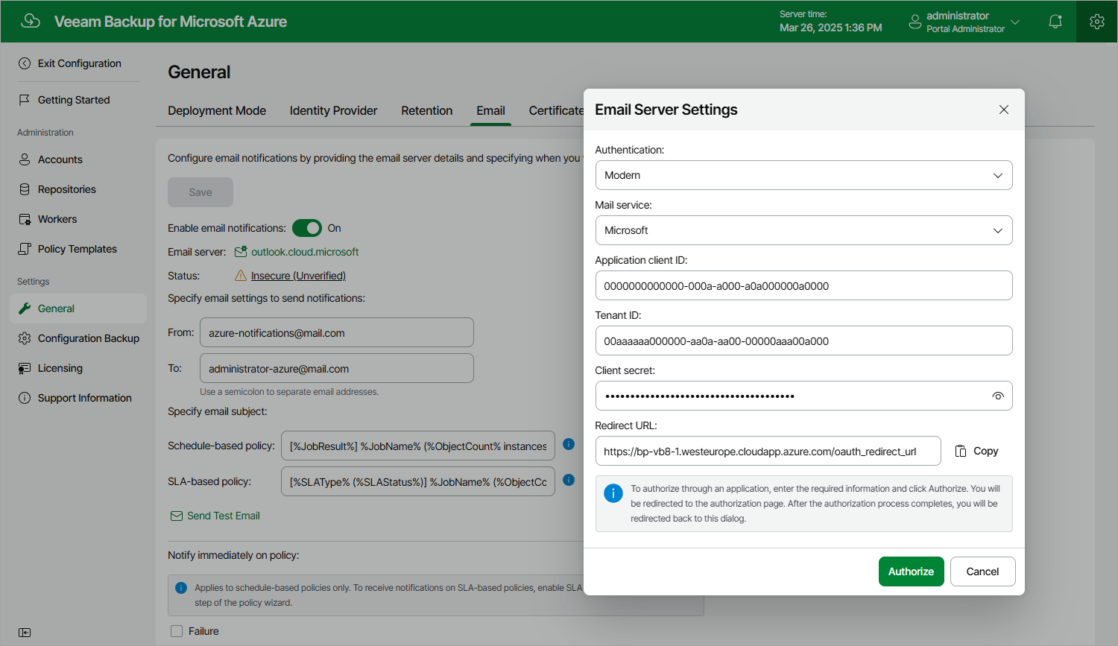Image resolution: width=1118 pixels, height=646 pixels.
Task: Check the Failure checkbox
Action: pyautogui.click(x=177, y=631)
